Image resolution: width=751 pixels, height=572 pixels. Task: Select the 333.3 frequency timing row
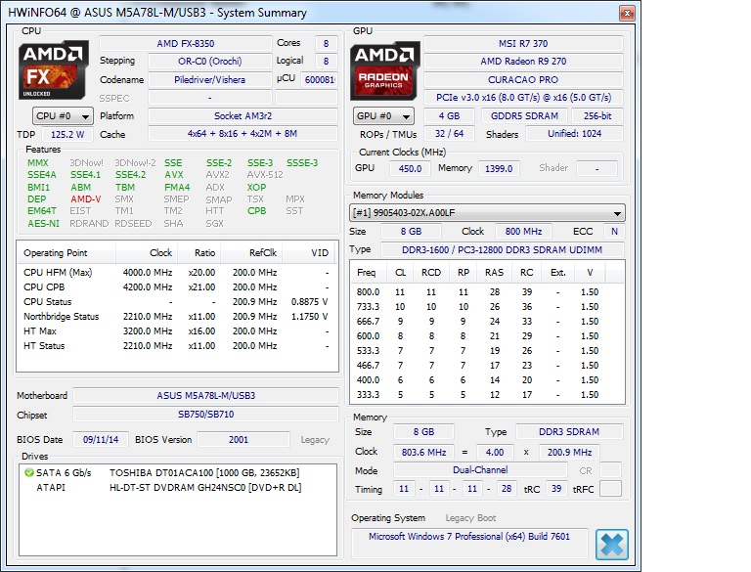[487, 395]
